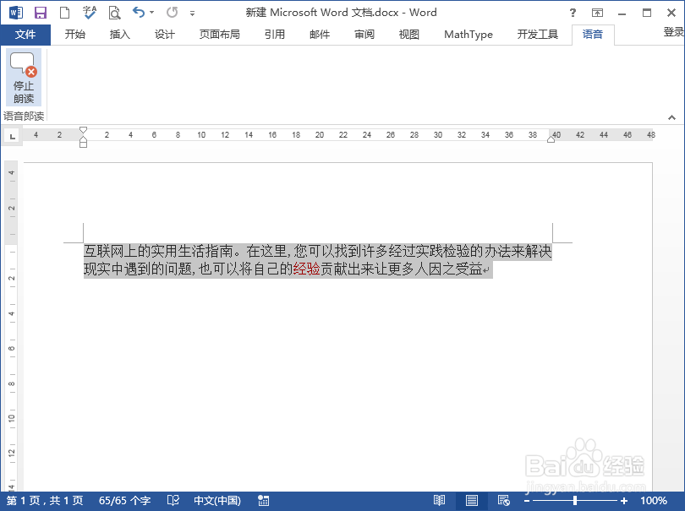
Task: Click the 65/65 个字 word count indicator
Action: click(x=123, y=500)
